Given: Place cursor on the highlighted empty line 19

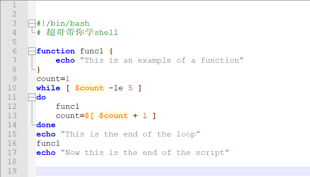Looking at the screenshot, I should pyautogui.click(x=161, y=171).
